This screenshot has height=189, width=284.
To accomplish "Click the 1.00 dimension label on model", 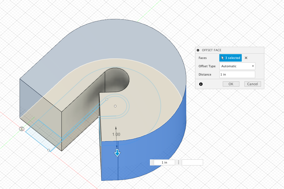I will [116, 134].
